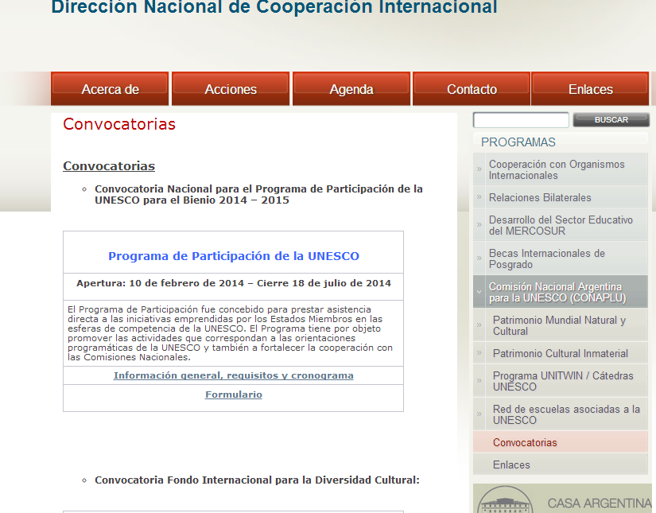The height and width of the screenshot is (513, 656).
Task: Expand Becas Internacionales de Posgrado chevron
Action: (x=479, y=258)
